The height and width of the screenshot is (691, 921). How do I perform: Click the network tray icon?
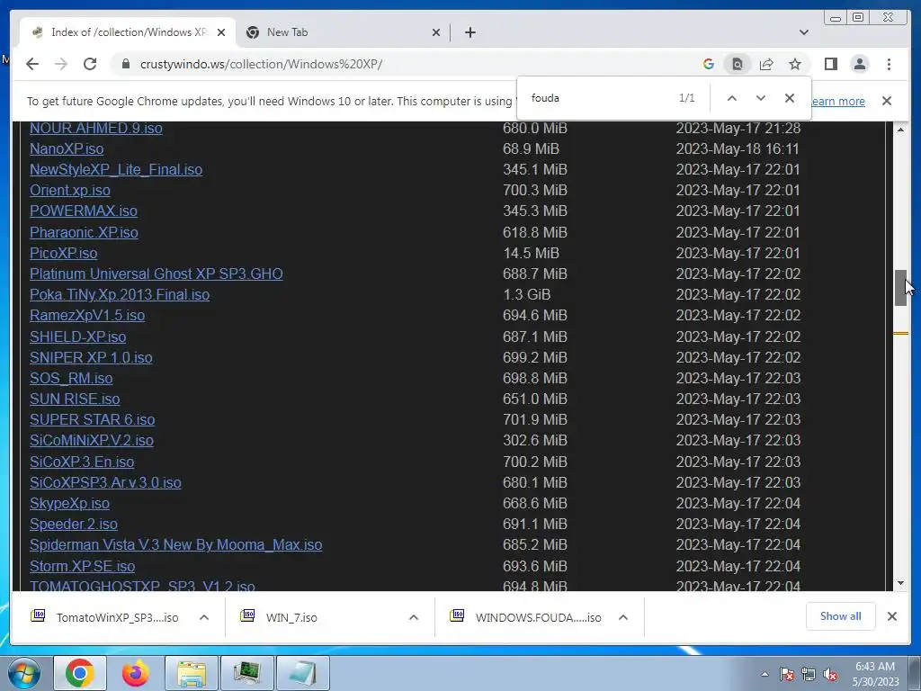(809, 674)
